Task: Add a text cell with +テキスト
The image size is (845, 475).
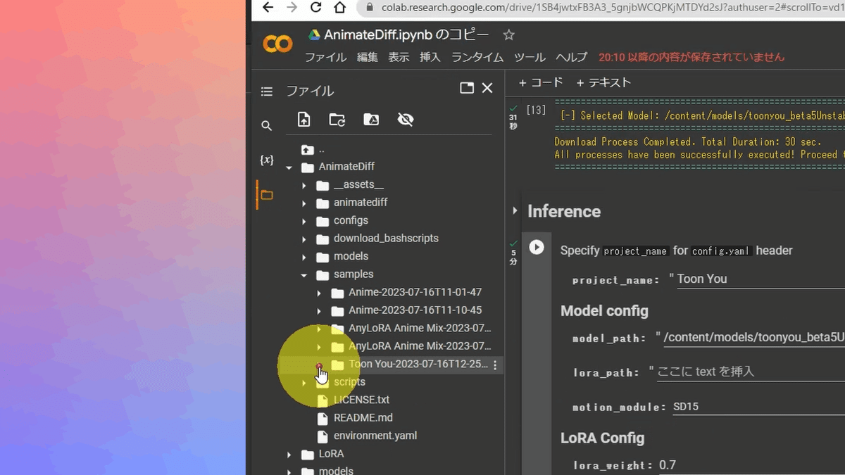Action: coord(603,82)
